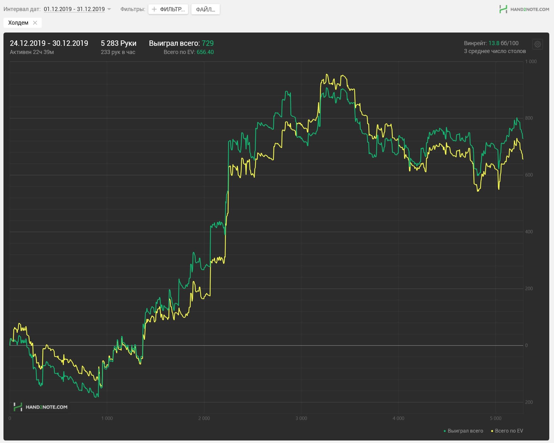Image resolution: width=554 pixels, height=443 pixels.
Task: Click the 1 000 y-axis label
Action: [x=531, y=62]
